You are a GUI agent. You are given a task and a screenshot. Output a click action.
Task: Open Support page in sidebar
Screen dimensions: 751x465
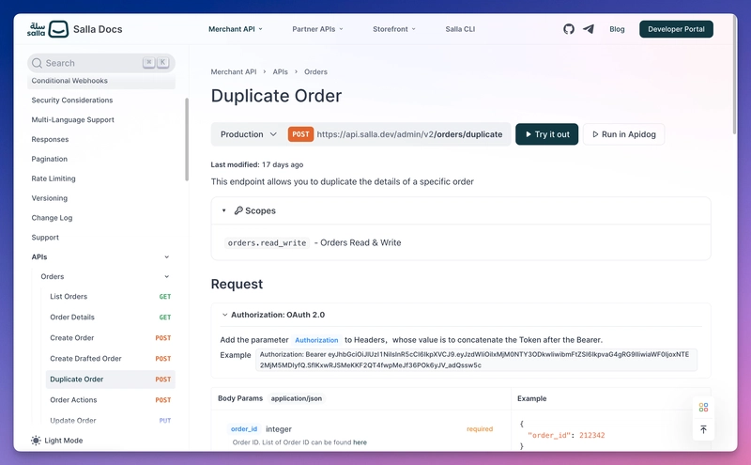coord(45,238)
